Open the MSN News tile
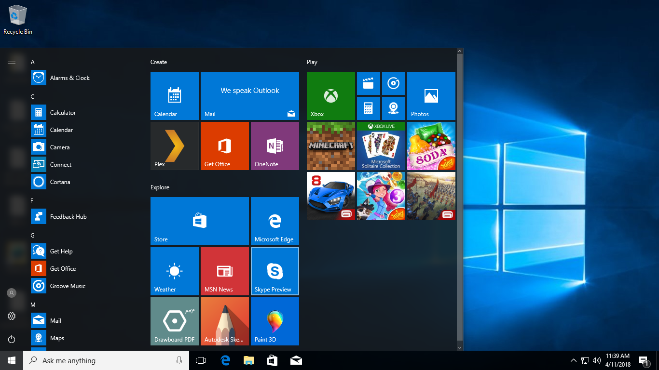The width and height of the screenshot is (659, 370). coord(225,271)
